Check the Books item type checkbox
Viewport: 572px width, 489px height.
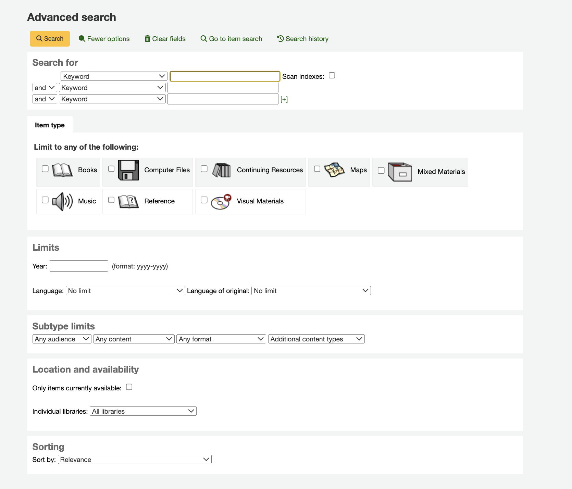(45, 168)
